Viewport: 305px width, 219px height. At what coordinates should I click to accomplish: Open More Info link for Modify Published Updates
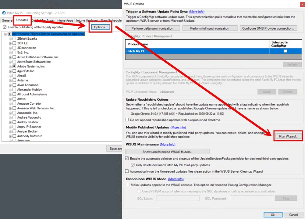coord(178,127)
